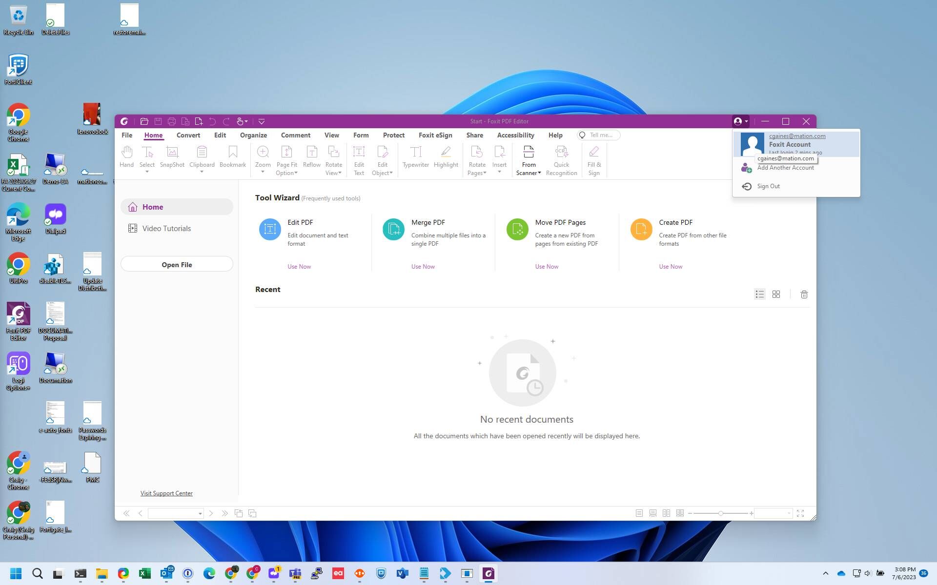Screen dimensions: 937x585
Task: Click the Open folder icon in quick access toolbar
Action: [x=144, y=121]
